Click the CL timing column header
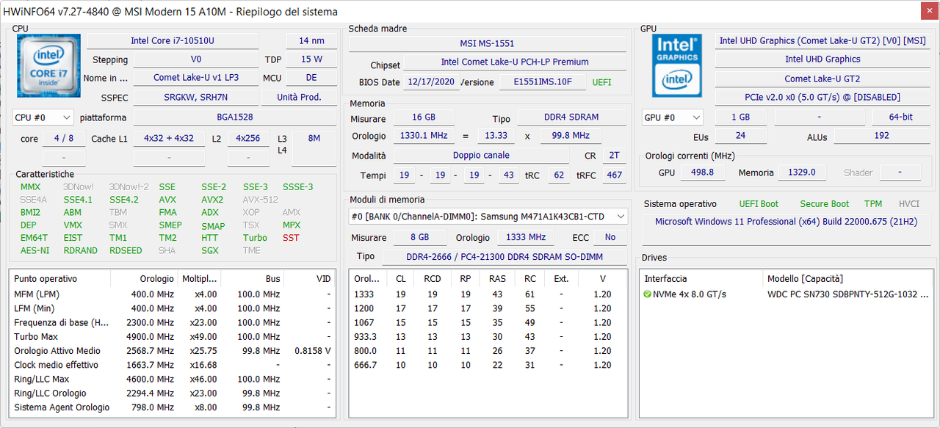The width and height of the screenshot is (940, 428). pyautogui.click(x=401, y=279)
